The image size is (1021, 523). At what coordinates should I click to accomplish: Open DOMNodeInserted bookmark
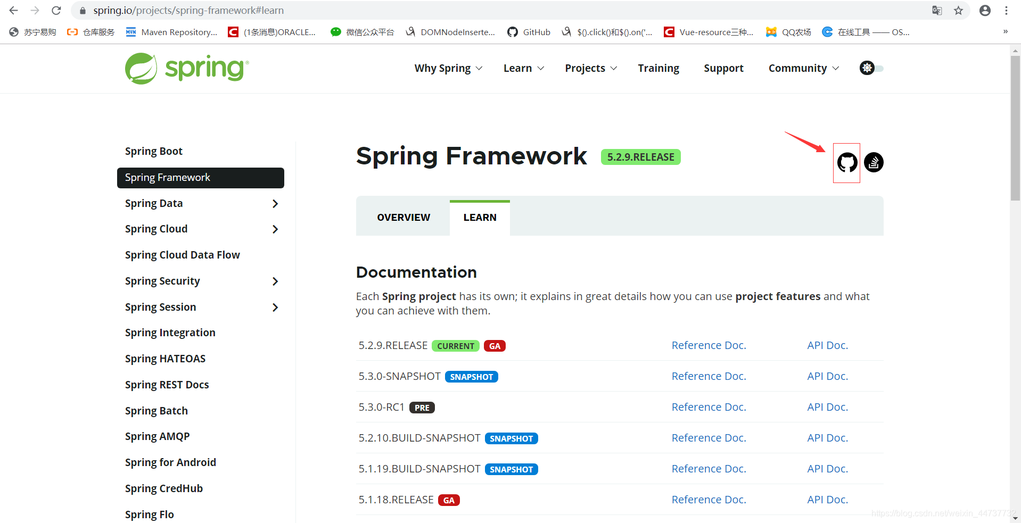coord(450,32)
